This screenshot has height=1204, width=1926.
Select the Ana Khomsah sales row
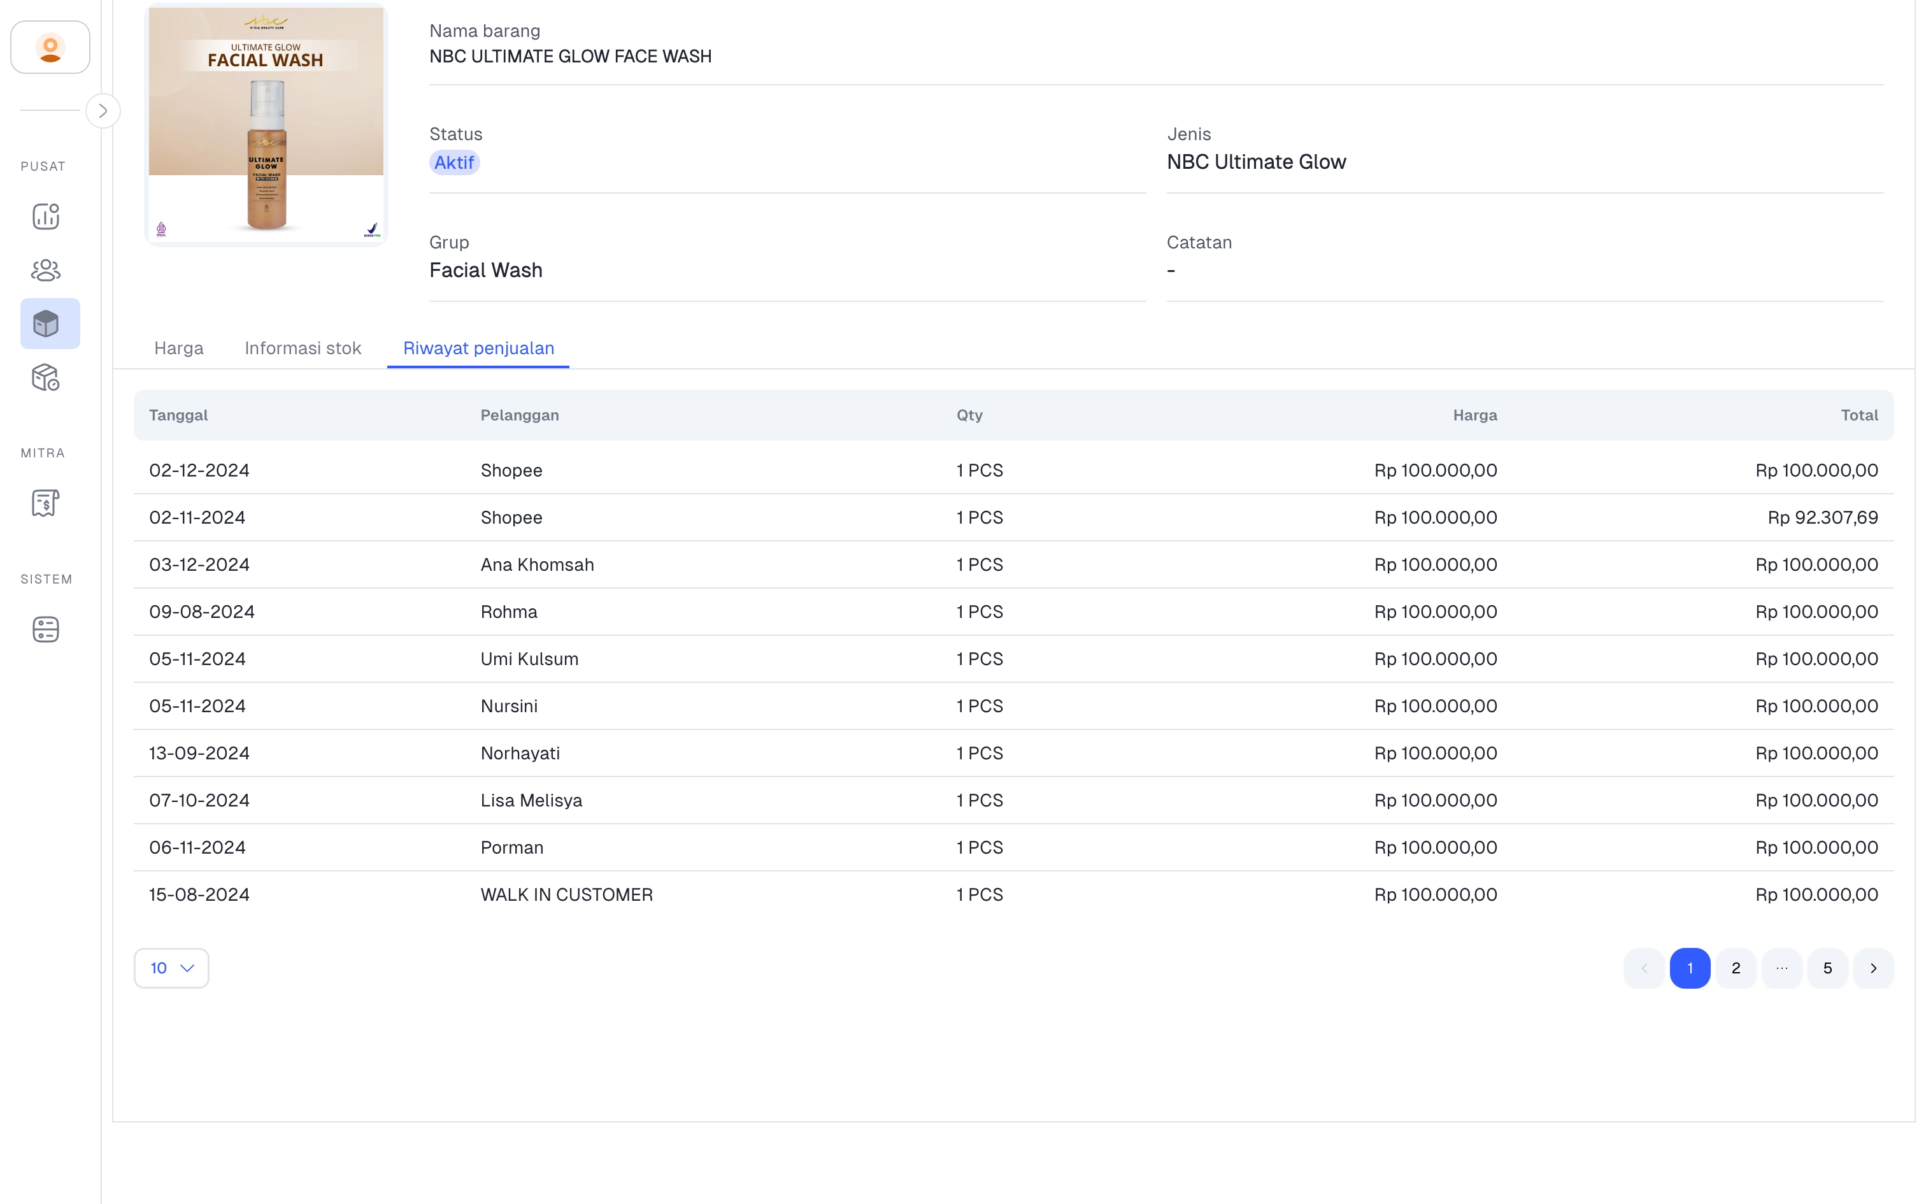(1014, 564)
